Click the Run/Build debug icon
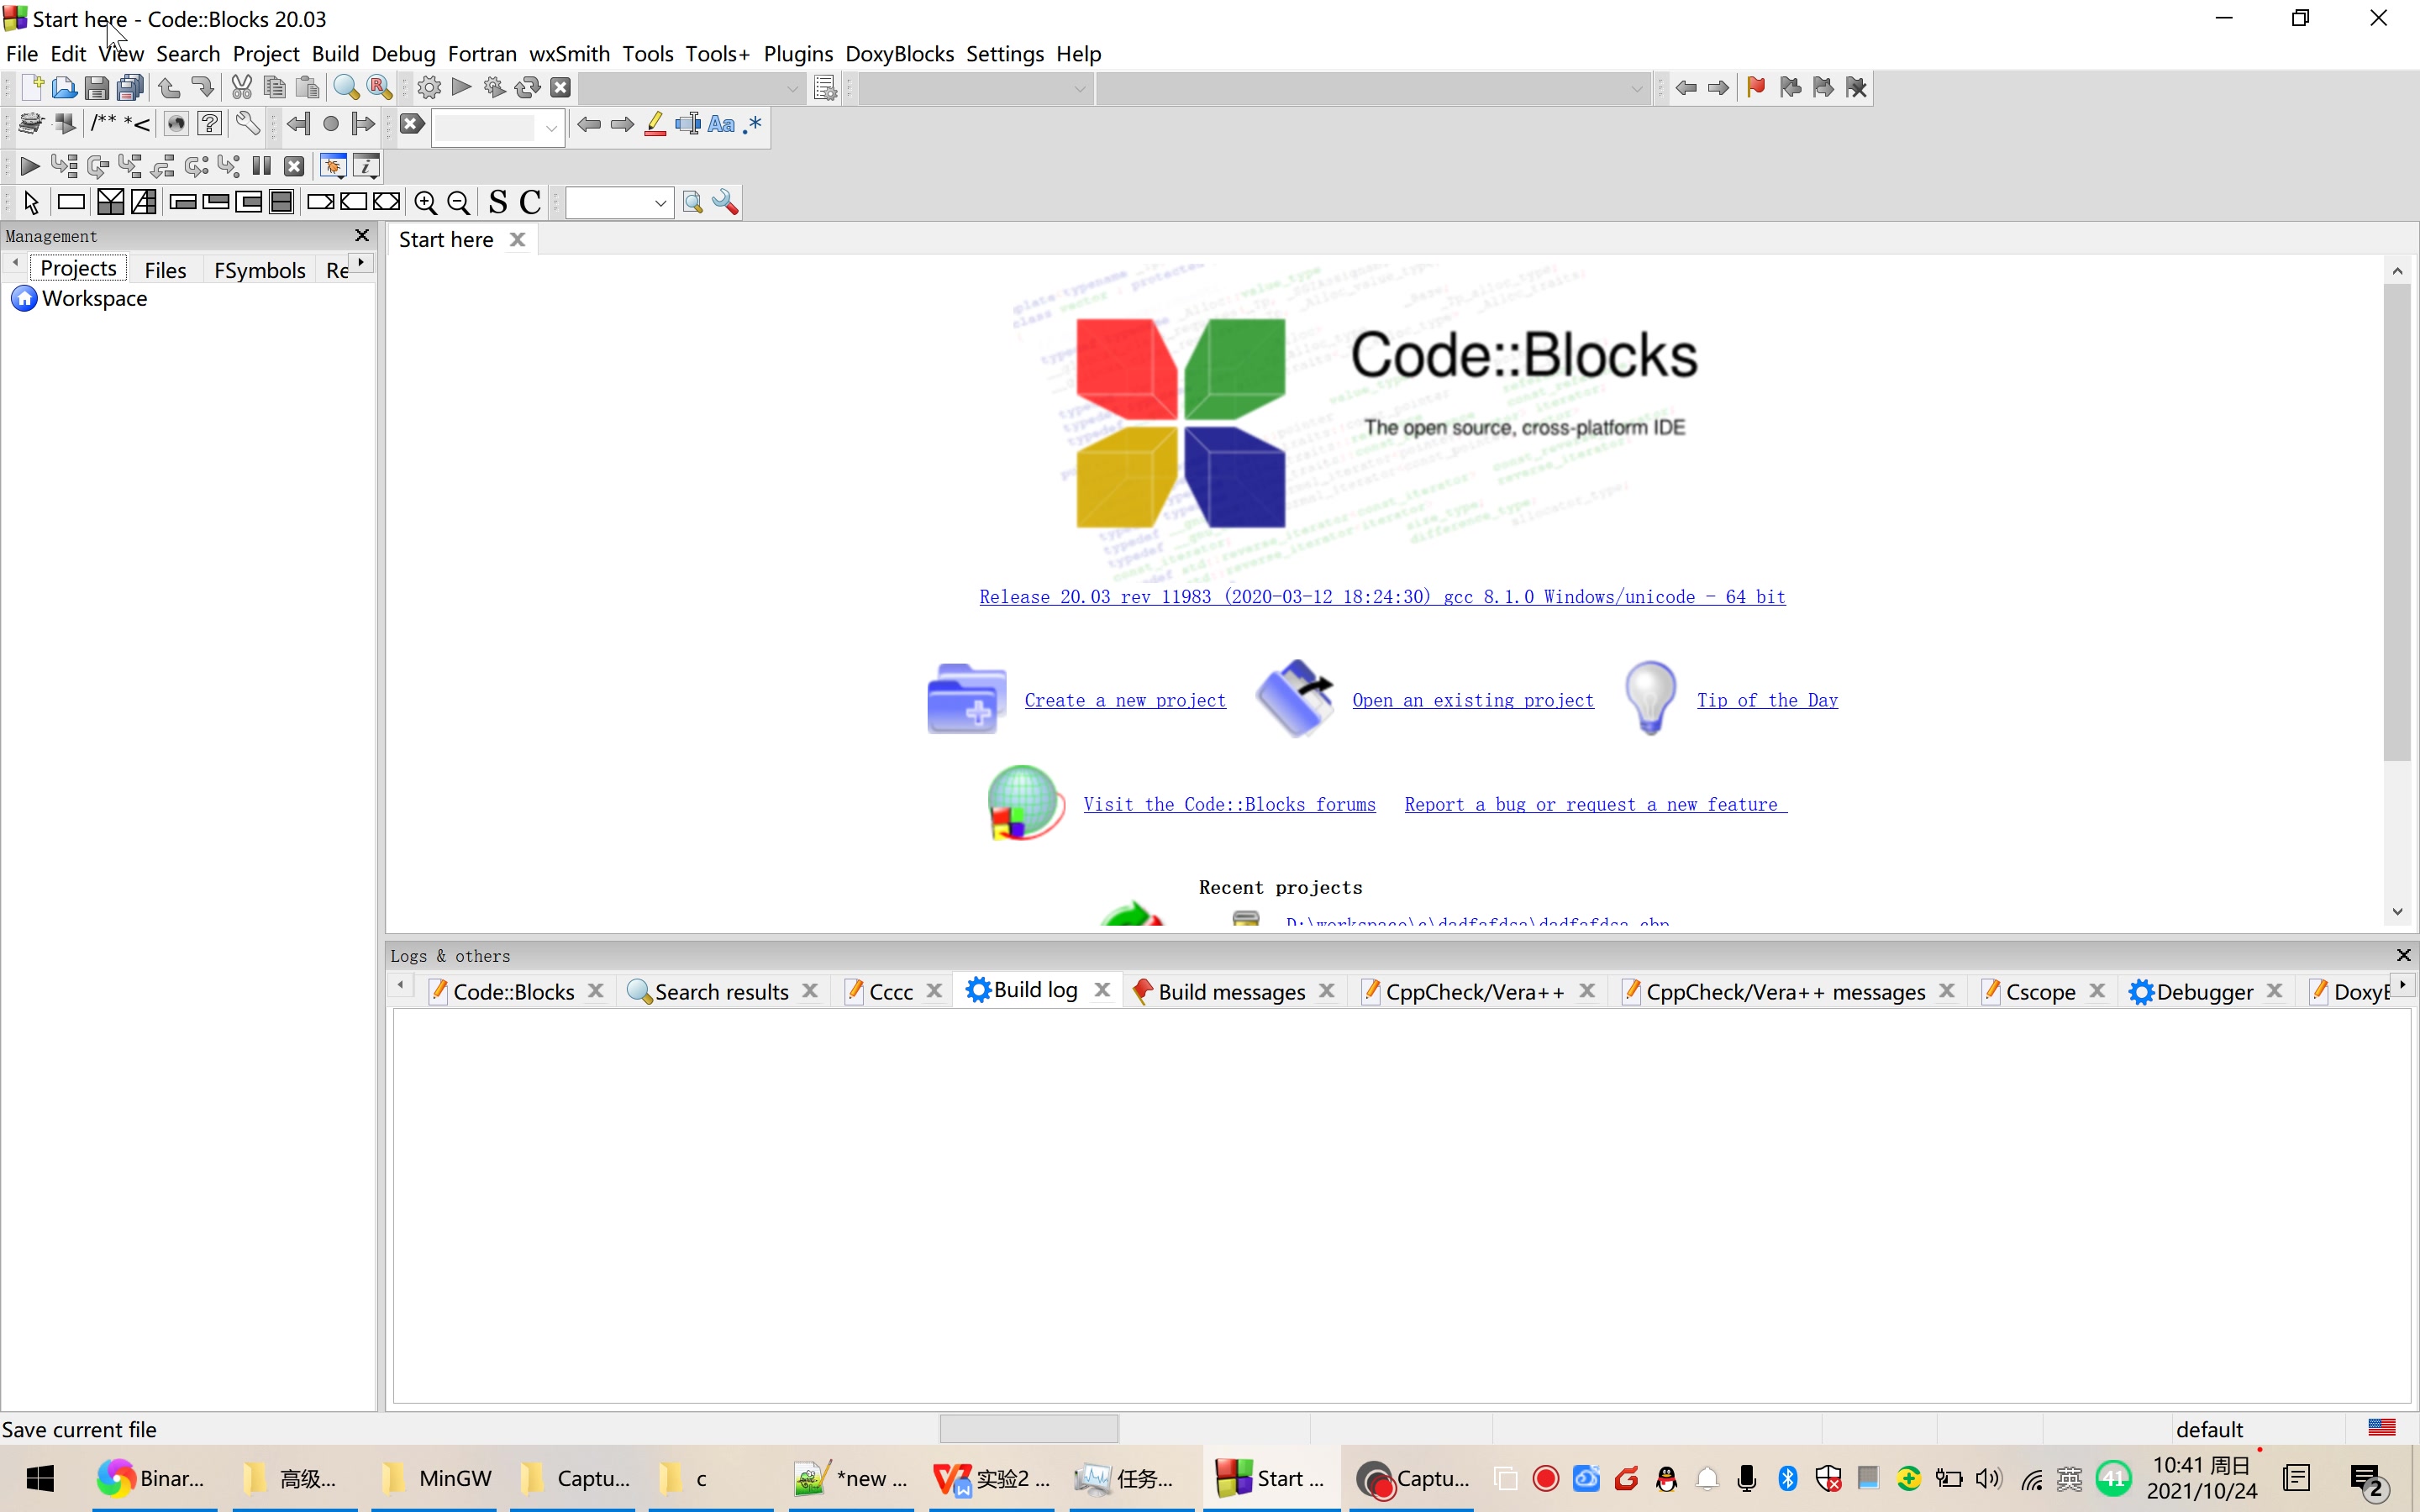The height and width of the screenshot is (1512, 2420). (x=29, y=164)
